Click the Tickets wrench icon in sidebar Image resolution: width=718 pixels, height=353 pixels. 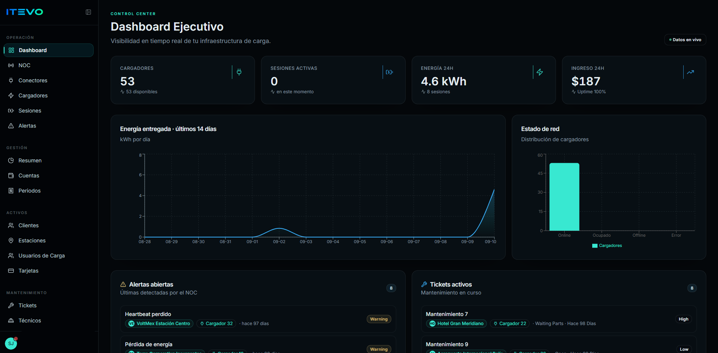pyautogui.click(x=11, y=305)
